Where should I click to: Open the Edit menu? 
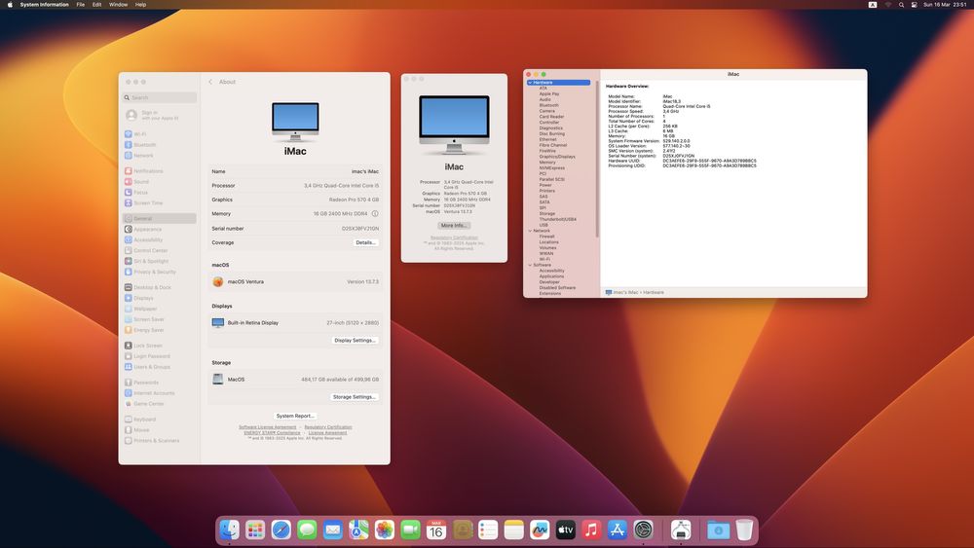(96, 4)
